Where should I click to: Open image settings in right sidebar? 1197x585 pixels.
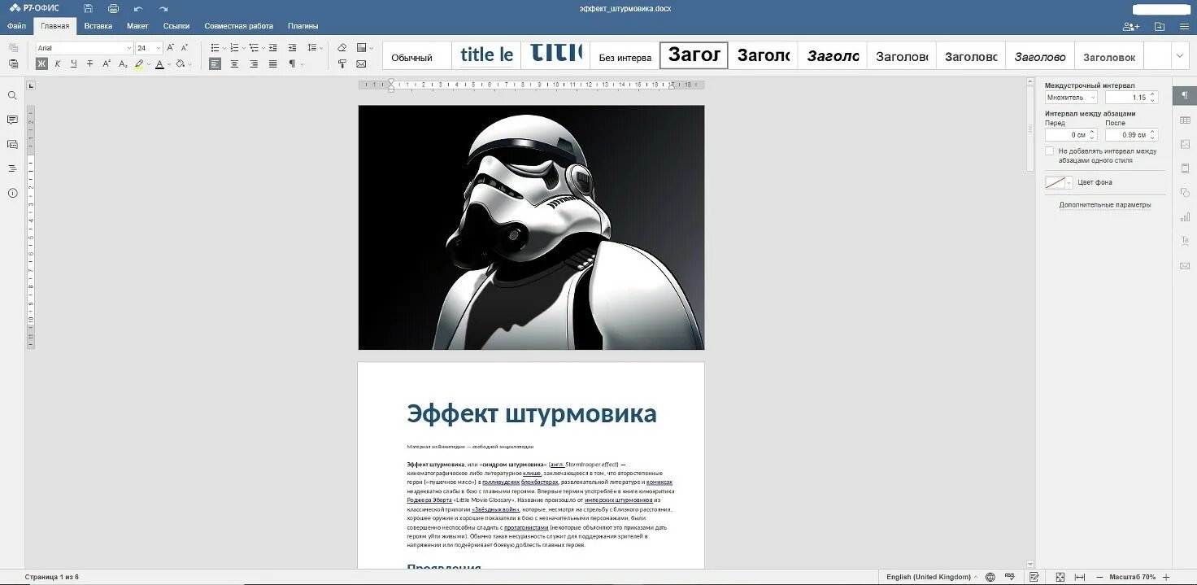tap(1185, 144)
